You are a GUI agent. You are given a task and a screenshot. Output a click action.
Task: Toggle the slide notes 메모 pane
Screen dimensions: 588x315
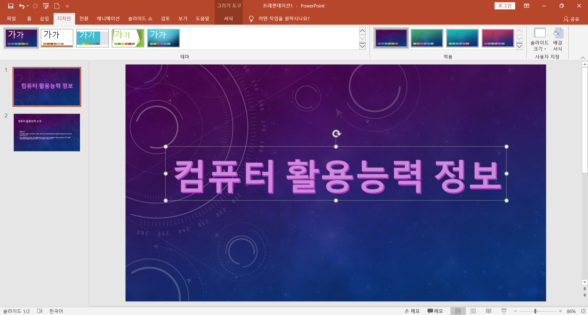point(412,311)
